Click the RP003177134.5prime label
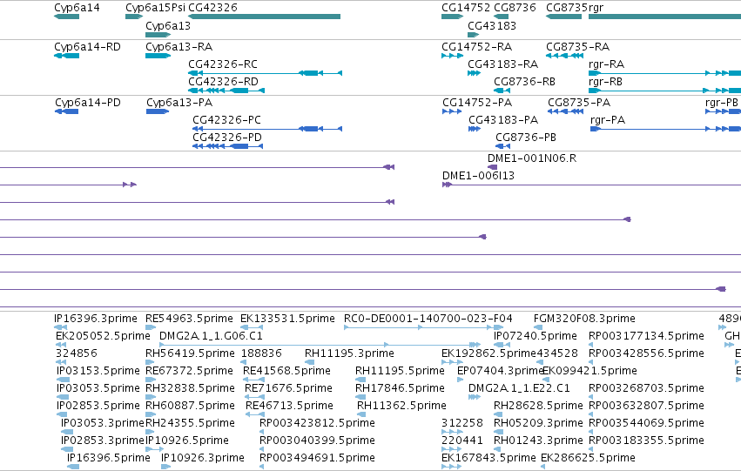The height and width of the screenshot is (471, 741). [x=646, y=336]
